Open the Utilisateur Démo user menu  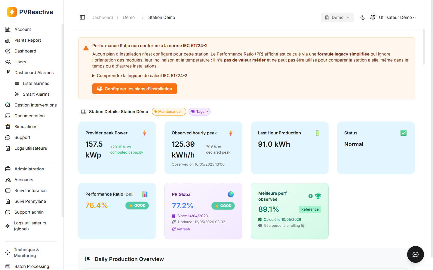coord(398,17)
